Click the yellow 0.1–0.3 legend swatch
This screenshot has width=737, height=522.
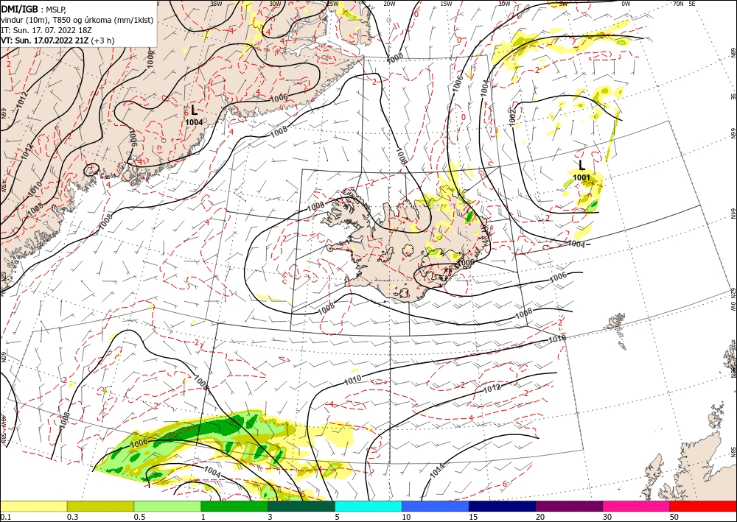click(x=34, y=506)
